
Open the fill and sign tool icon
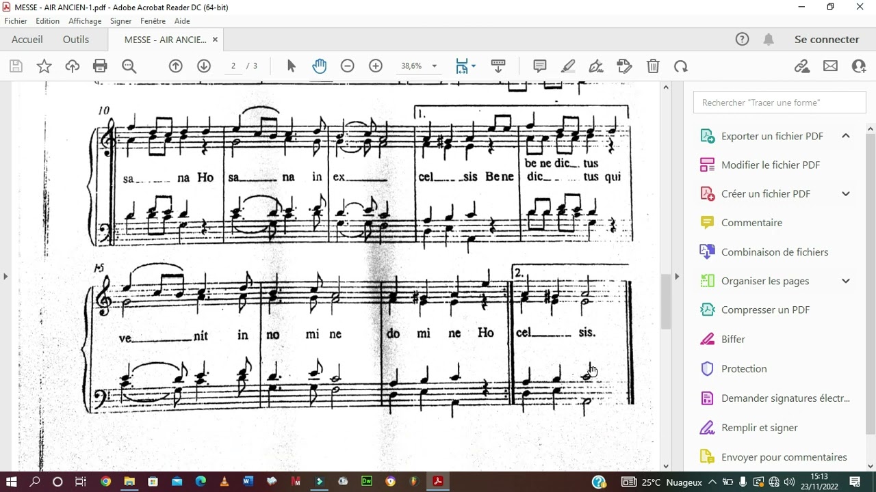(x=624, y=66)
